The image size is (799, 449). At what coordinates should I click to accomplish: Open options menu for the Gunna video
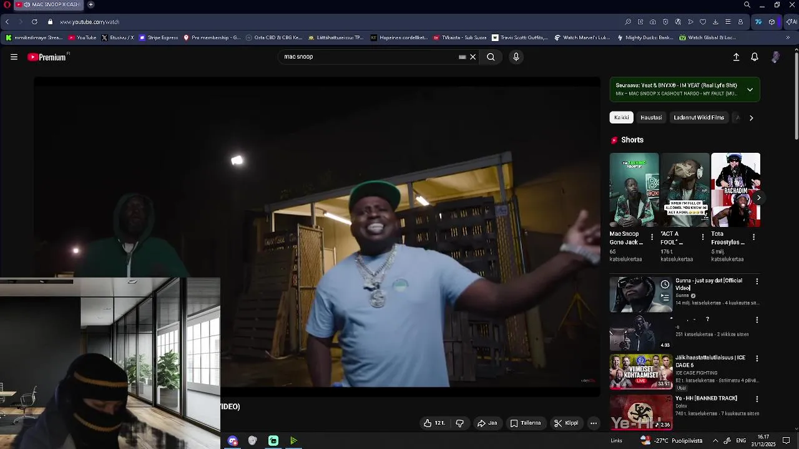pyautogui.click(x=757, y=281)
